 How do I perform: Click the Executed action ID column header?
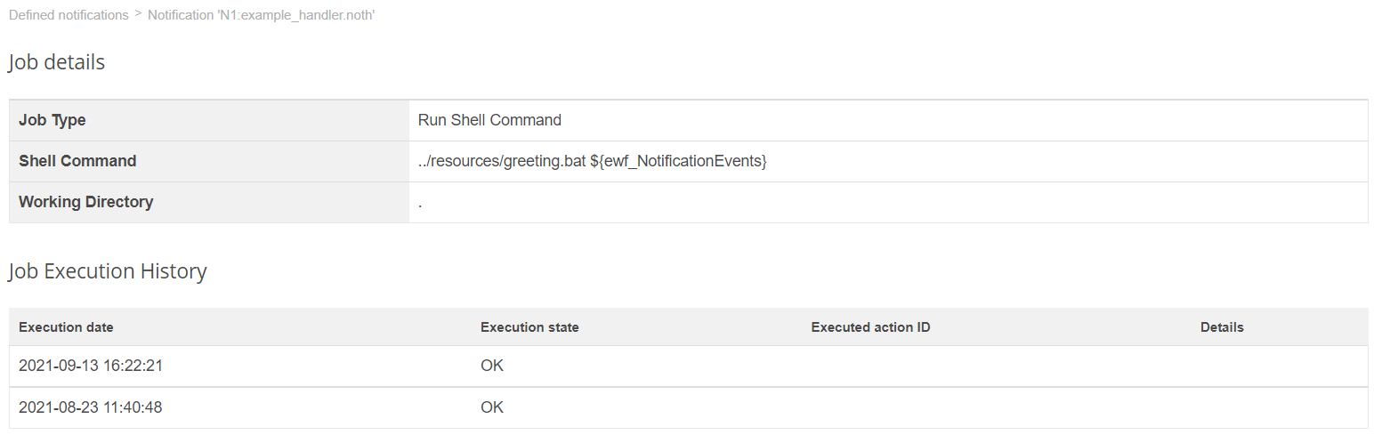(x=870, y=327)
